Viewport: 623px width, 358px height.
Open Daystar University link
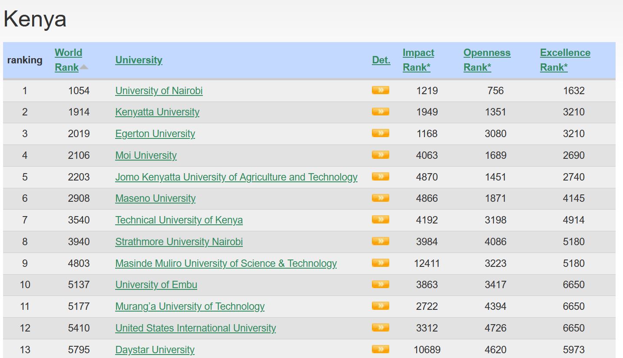155,350
